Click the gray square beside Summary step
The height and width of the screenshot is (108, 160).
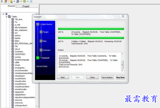click(x=41, y=50)
